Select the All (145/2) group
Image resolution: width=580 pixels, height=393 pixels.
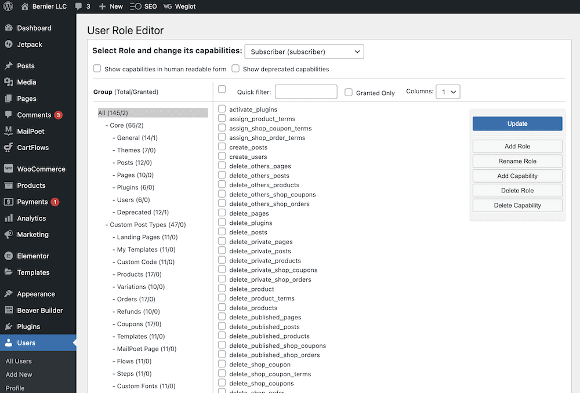click(x=153, y=113)
